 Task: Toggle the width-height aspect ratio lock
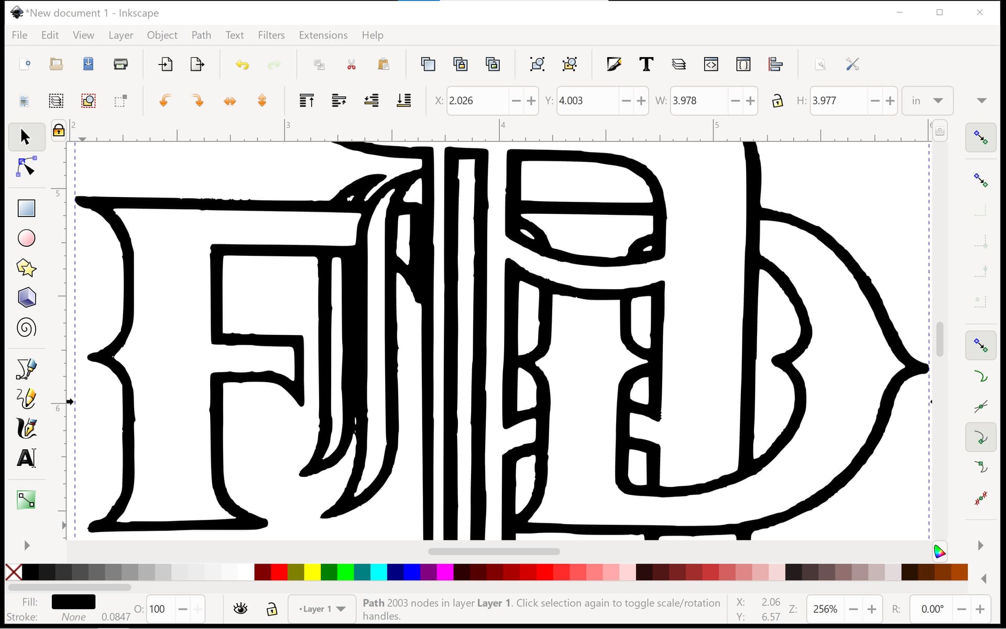pyautogui.click(x=777, y=101)
